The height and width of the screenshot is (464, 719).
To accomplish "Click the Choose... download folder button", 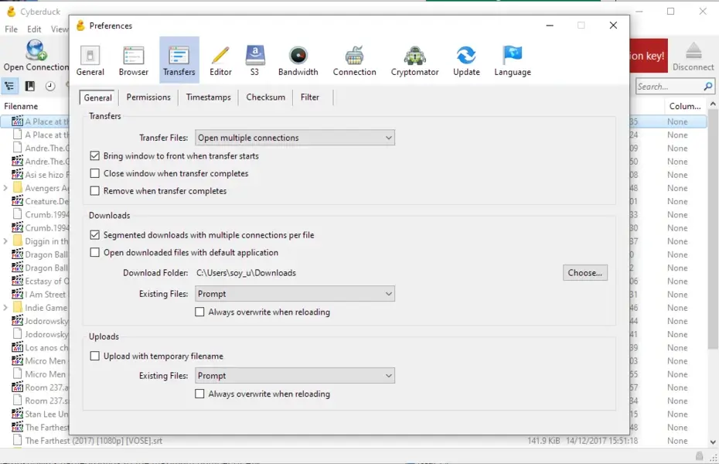I will click(584, 273).
